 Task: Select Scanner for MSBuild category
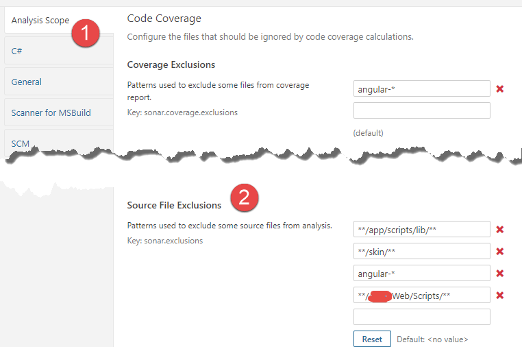51,112
